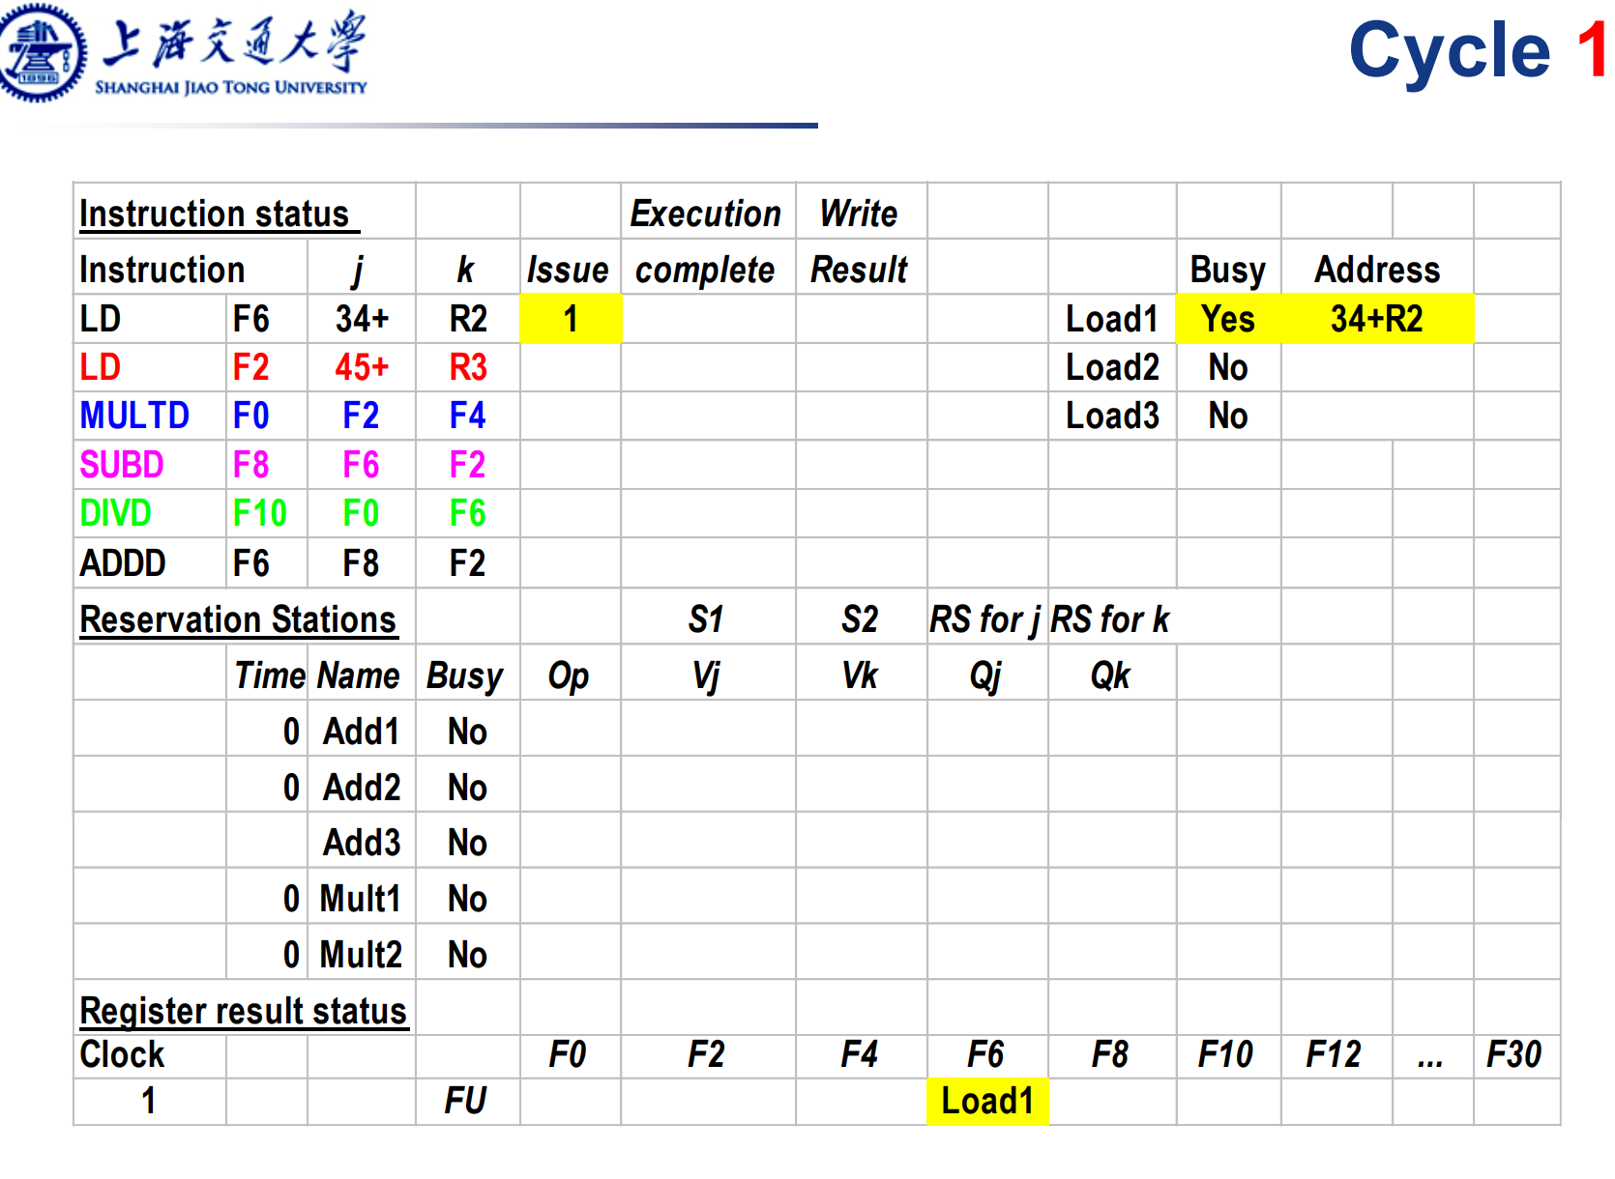Click the 'SHANGHAI JIAO TONG UNIVERSITY' text
Image resolution: width=1615 pixels, height=1179 pixels.
(231, 88)
